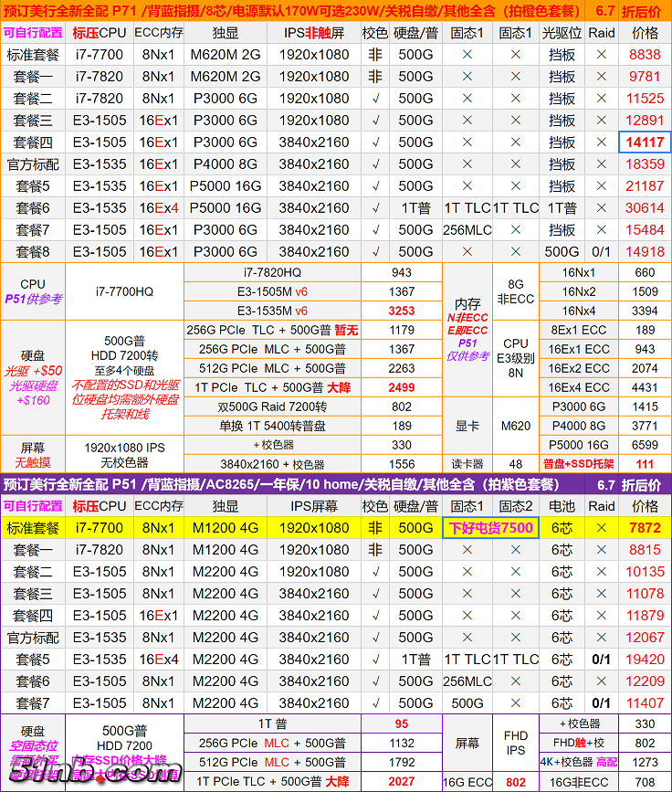Click the 读卡器 label cell
This screenshot has width=672, height=792.
(x=467, y=464)
